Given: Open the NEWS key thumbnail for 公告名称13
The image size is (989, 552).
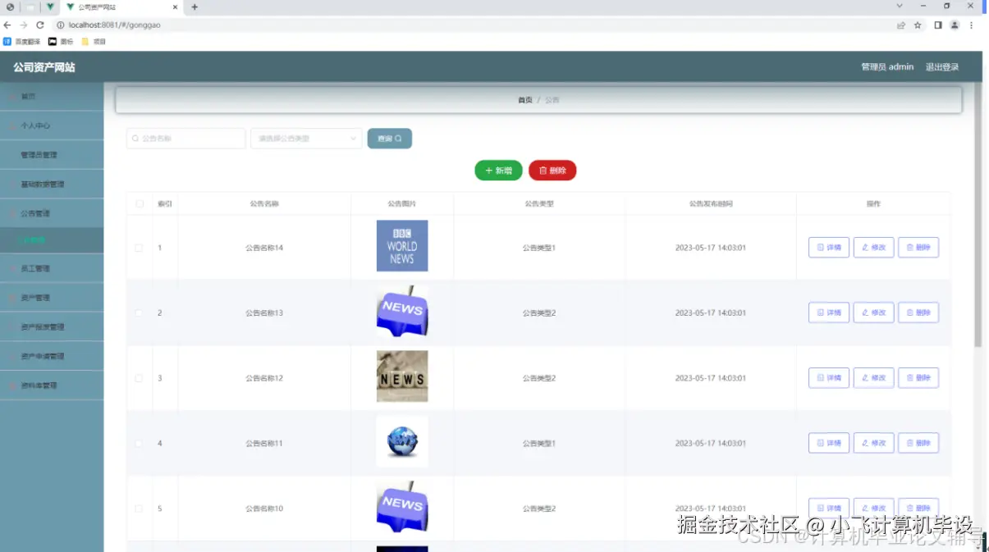Looking at the screenshot, I should 402,312.
